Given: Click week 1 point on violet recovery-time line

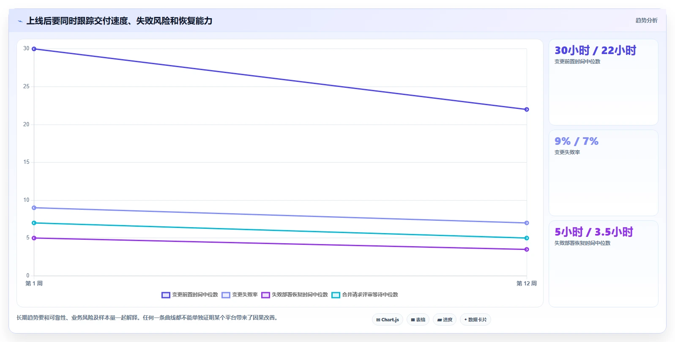Looking at the screenshot, I should tap(34, 238).
